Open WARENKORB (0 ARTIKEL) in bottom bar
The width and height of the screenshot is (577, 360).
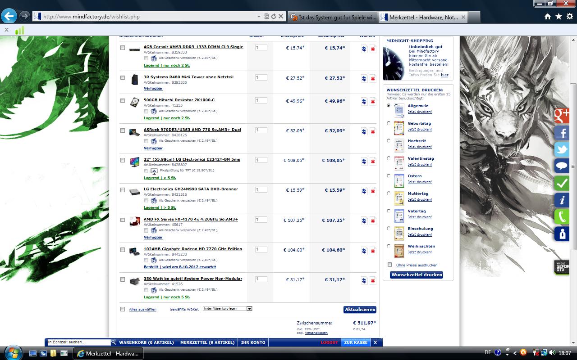pyautogui.click(x=147, y=342)
